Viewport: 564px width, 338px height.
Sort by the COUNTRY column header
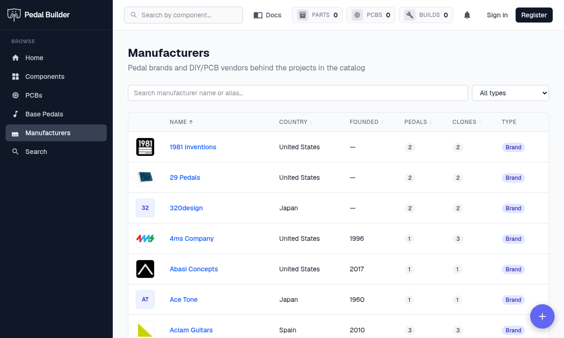(296, 122)
